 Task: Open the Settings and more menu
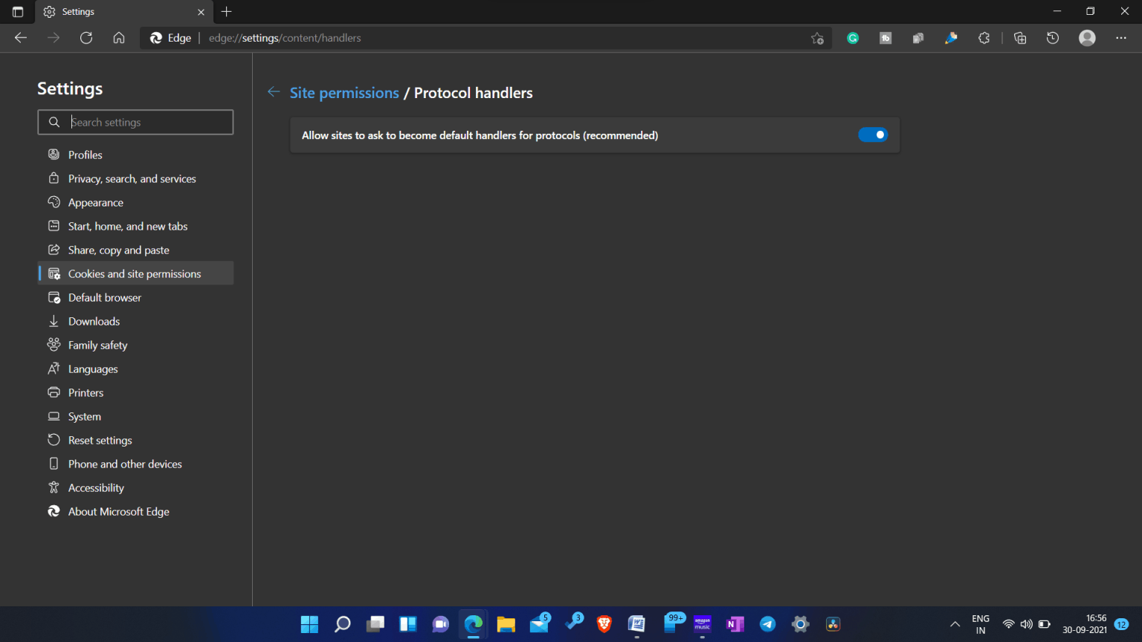tap(1121, 38)
